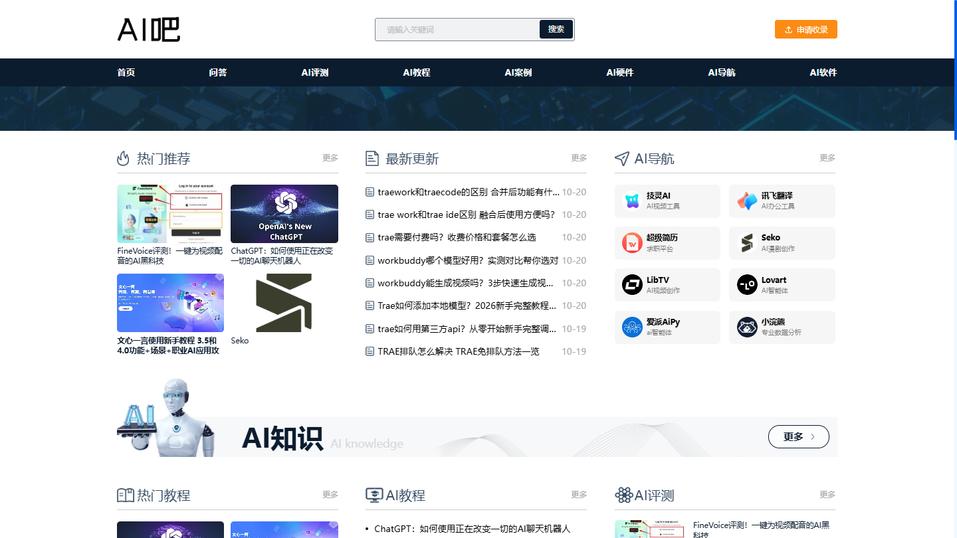Open 更多 link for the AI导航 section
Image resolution: width=957 pixels, height=538 pixels.
pos(827,158)
